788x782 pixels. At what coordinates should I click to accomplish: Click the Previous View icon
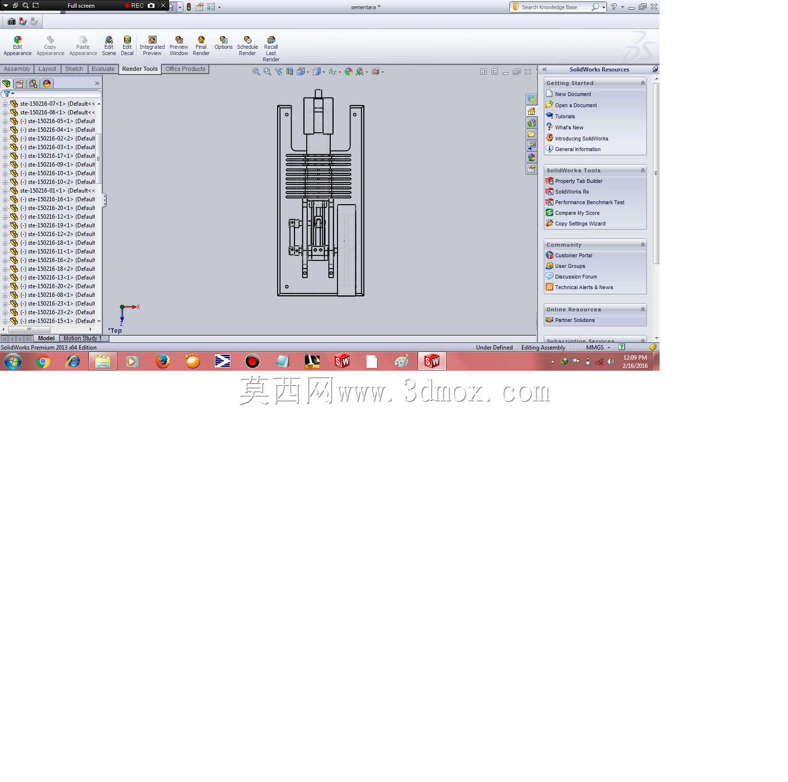[x=279, y=71]
